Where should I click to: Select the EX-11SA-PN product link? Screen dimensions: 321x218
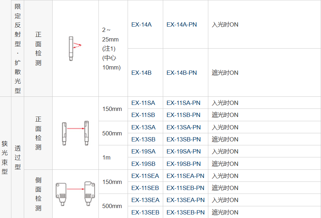[x=183, y=103]
